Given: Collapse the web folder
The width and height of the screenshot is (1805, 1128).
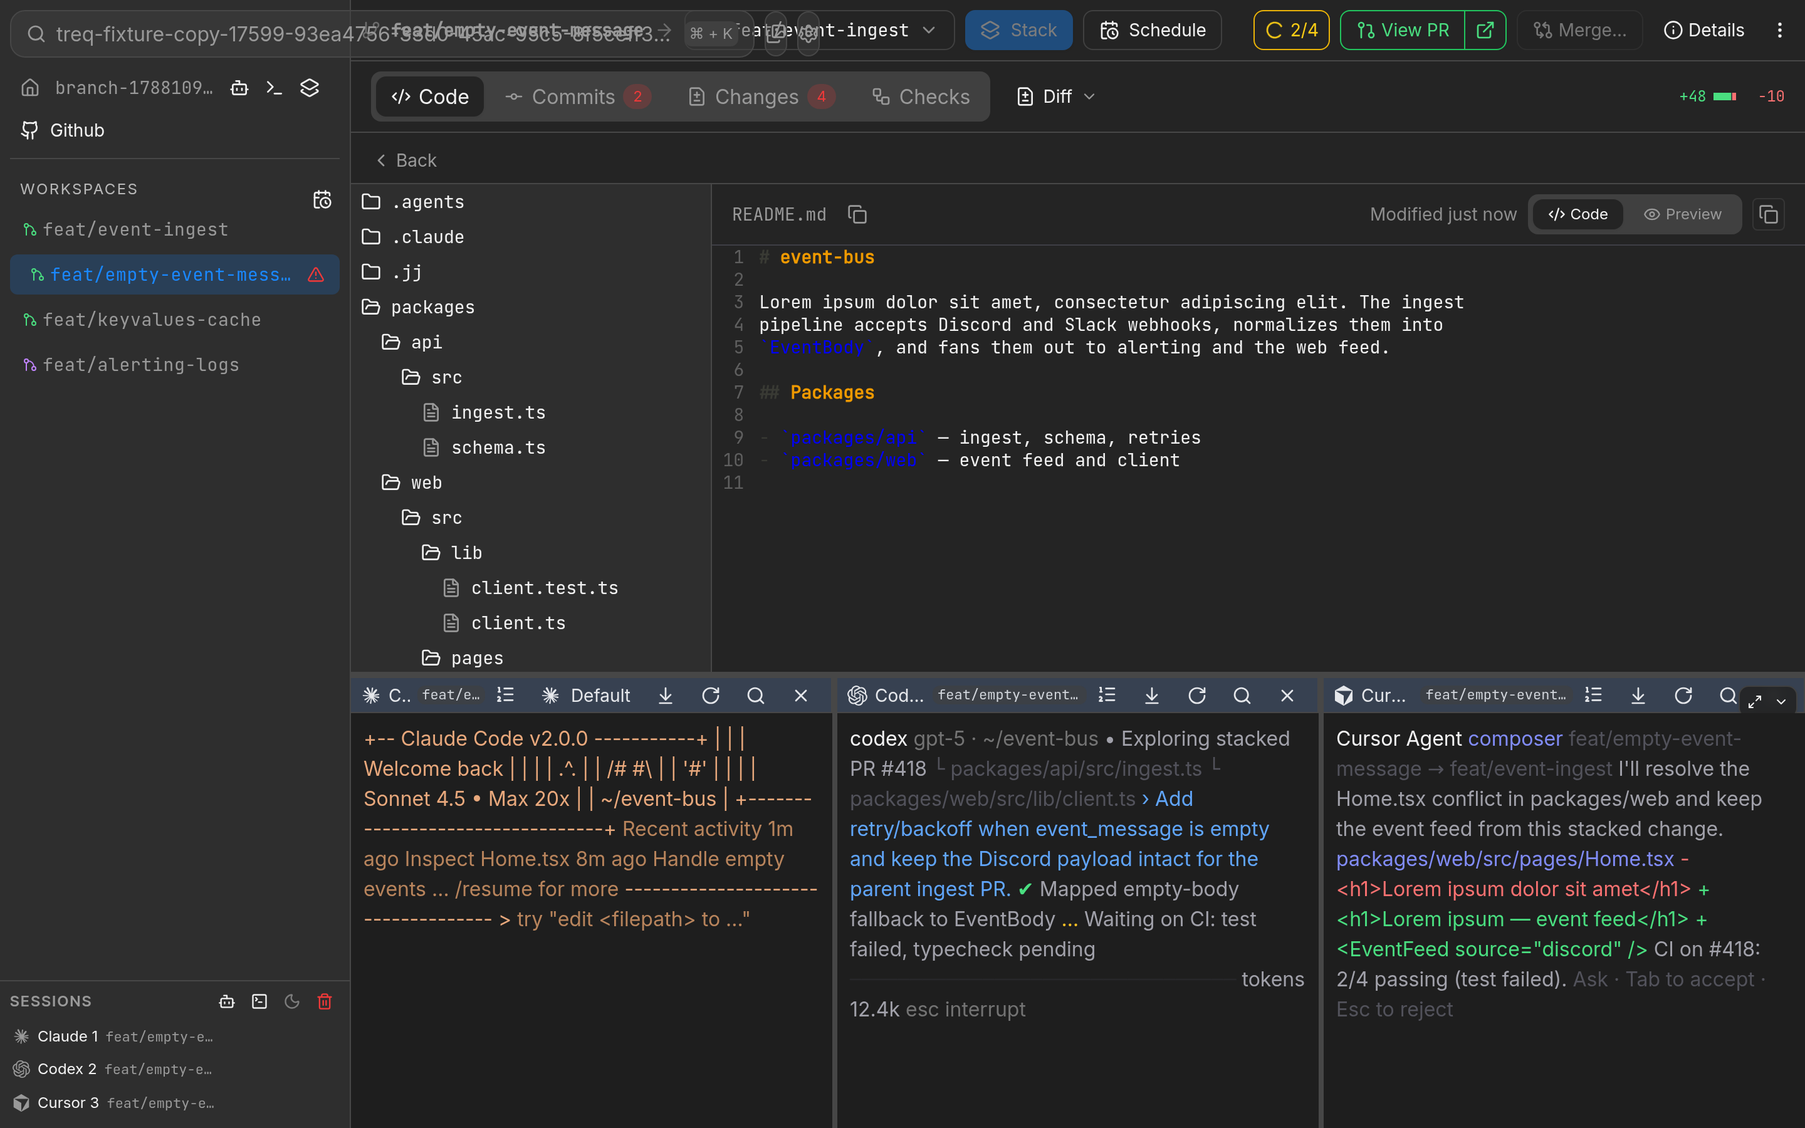Looking at the screenshot, I should click(530, 482).
